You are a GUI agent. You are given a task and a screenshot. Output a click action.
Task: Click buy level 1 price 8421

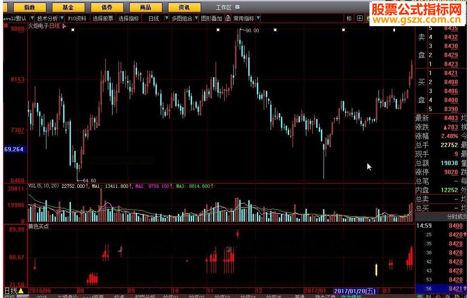point(451,73)
